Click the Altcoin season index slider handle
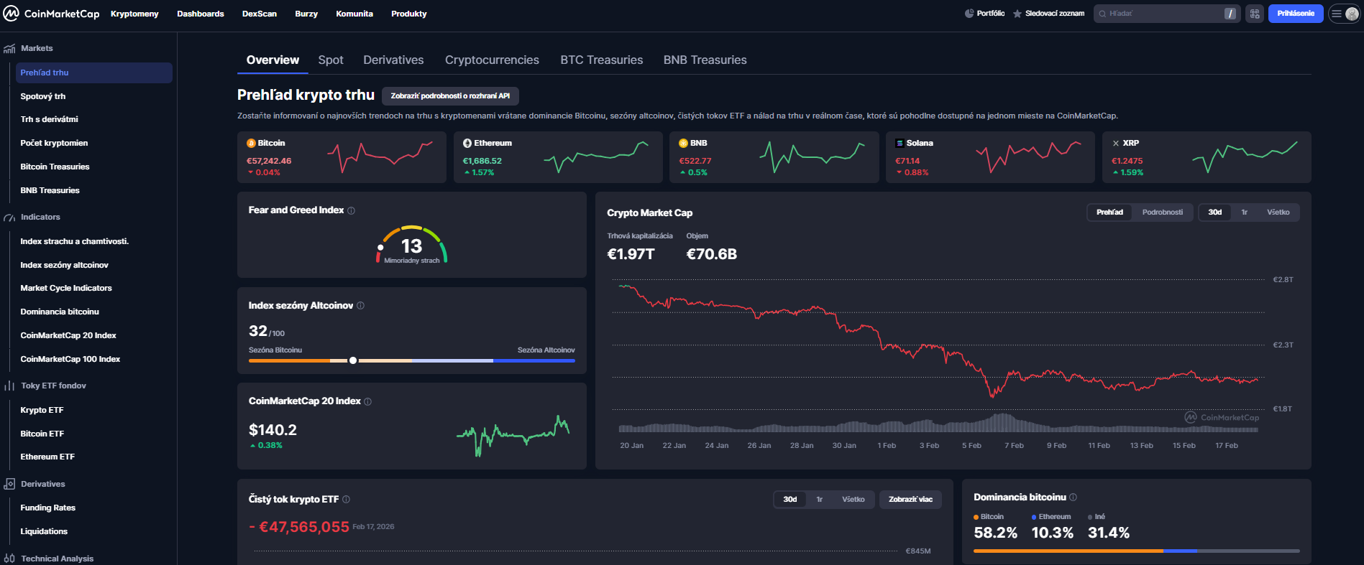The image size is (1364, 565). click(353, 360)
